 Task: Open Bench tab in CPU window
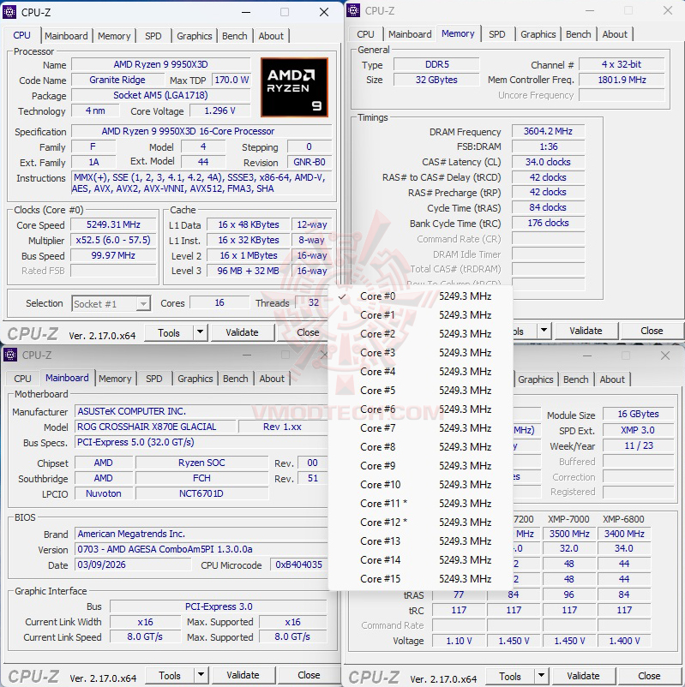click(235, 36)
